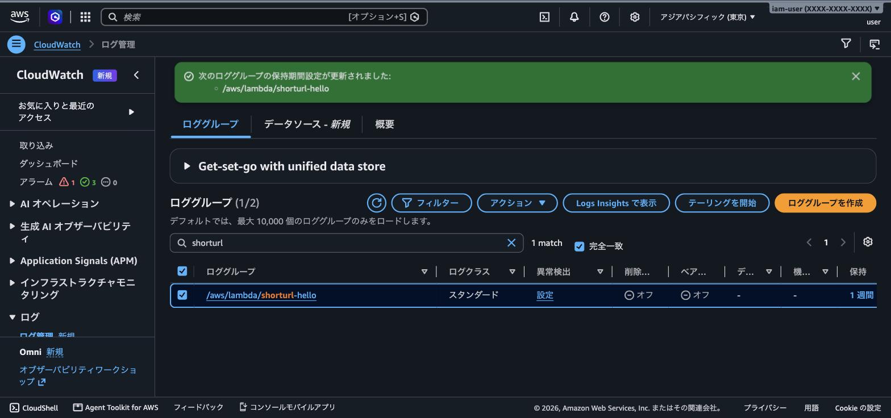Open Cookie の設定 in footer

pyautogui.click(x=858, y=408)
